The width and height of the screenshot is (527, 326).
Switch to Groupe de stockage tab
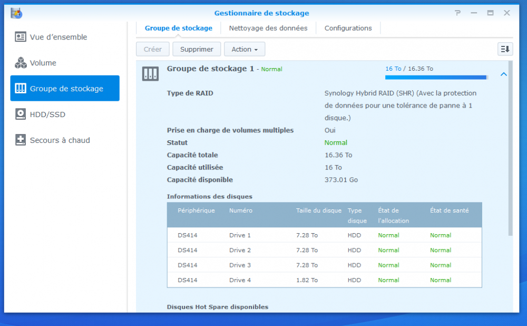tap(179, 28)
